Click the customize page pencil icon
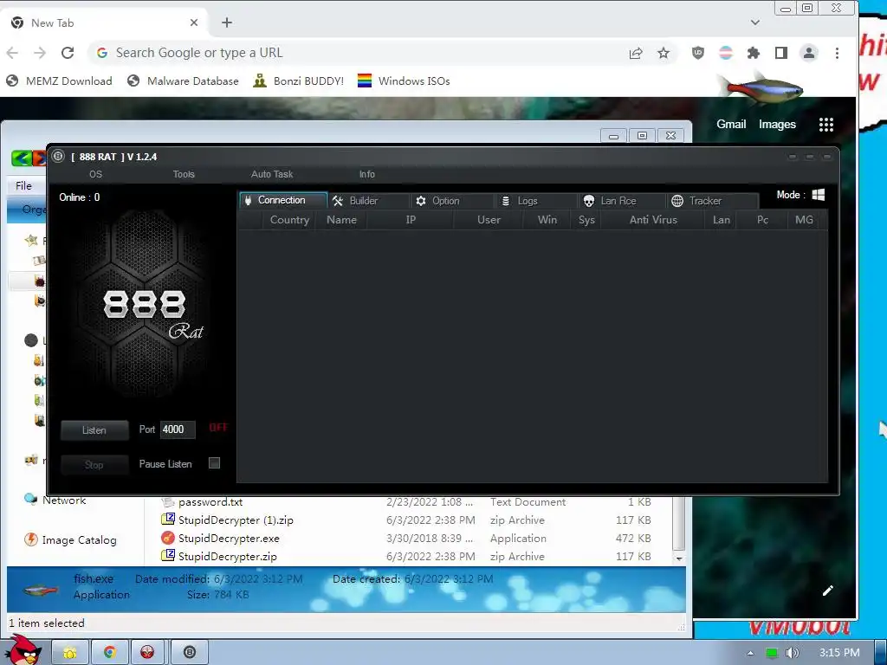 [827, 591]
